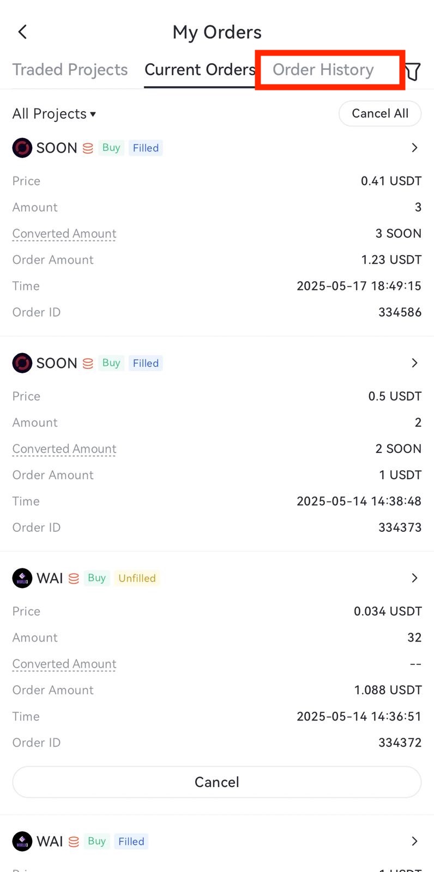
Task: Select the Current Orders tab
Action: pos(200,70)
